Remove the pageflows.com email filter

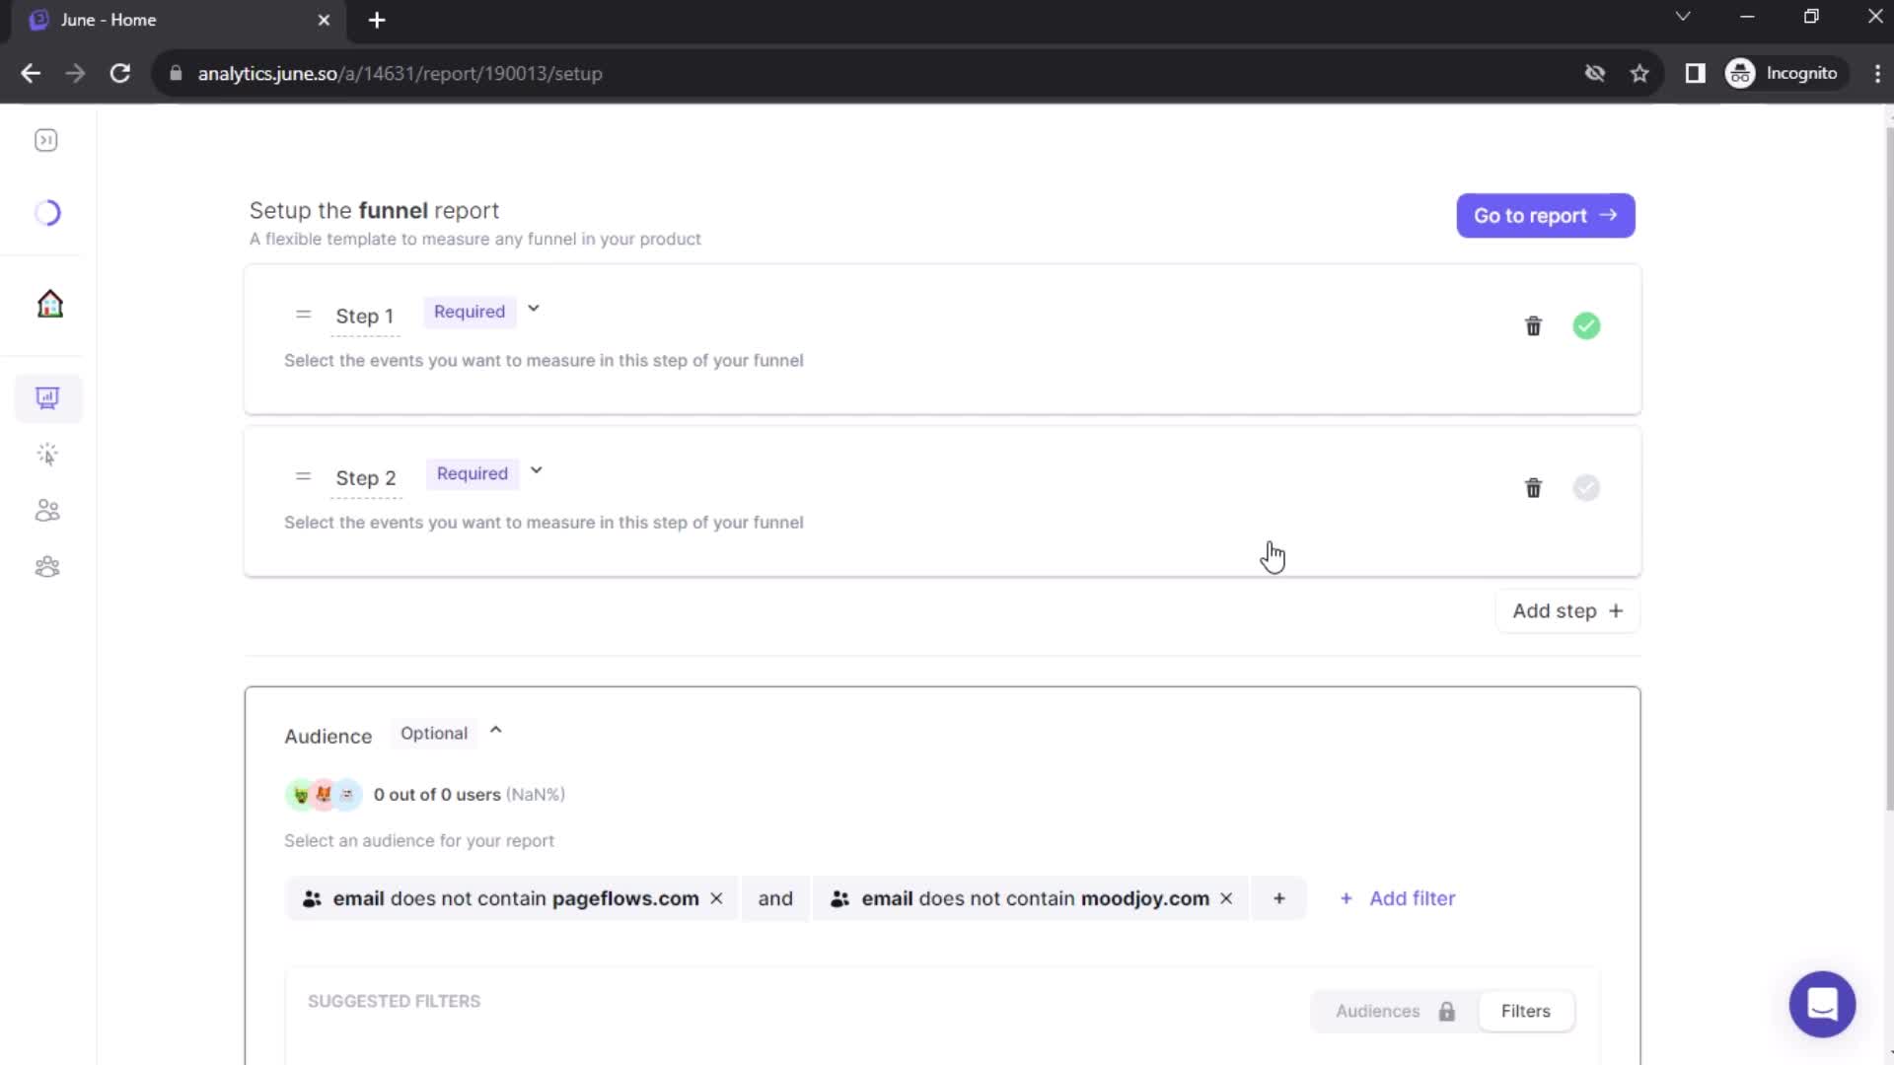[718, 898]
